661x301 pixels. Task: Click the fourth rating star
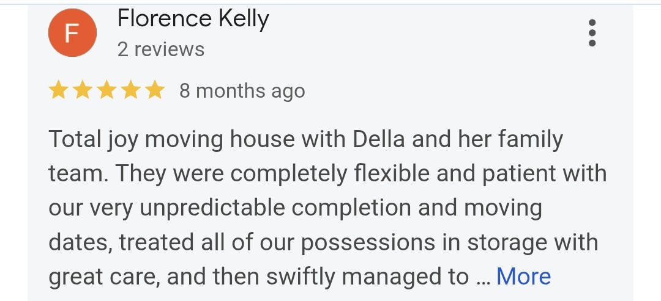[130, 91]
